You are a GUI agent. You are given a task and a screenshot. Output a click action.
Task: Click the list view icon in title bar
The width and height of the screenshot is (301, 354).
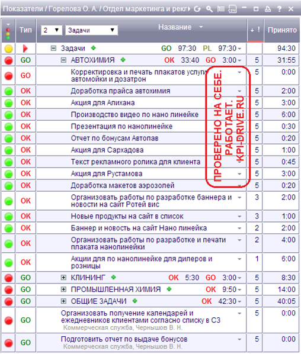[221, 9]
